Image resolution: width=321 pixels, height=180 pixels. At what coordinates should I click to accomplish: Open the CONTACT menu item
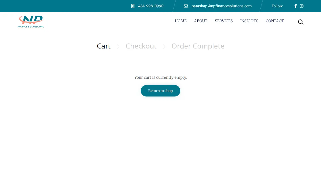coord(275,21)
